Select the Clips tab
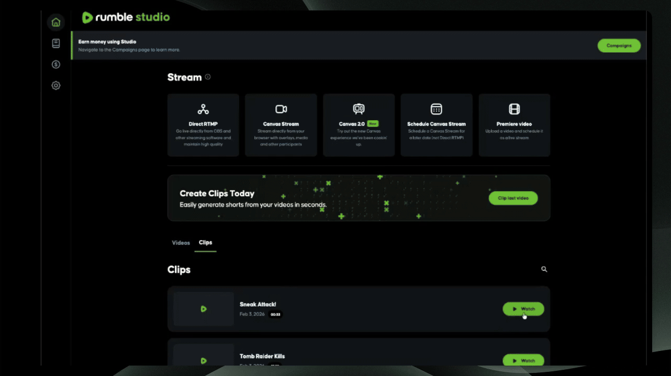 coord(205,242)
